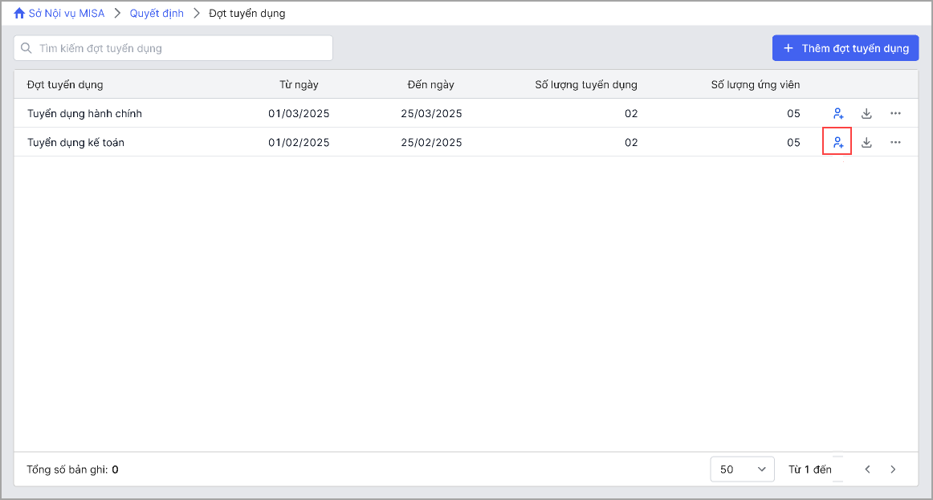Click Tổng số bản ghi label

(x=67, y=469)
